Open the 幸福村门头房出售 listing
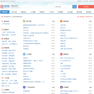 pos(28,36)
